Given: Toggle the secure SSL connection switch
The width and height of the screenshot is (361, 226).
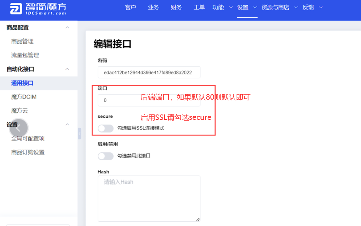Looking at the screenshot, I should point(106,128).
